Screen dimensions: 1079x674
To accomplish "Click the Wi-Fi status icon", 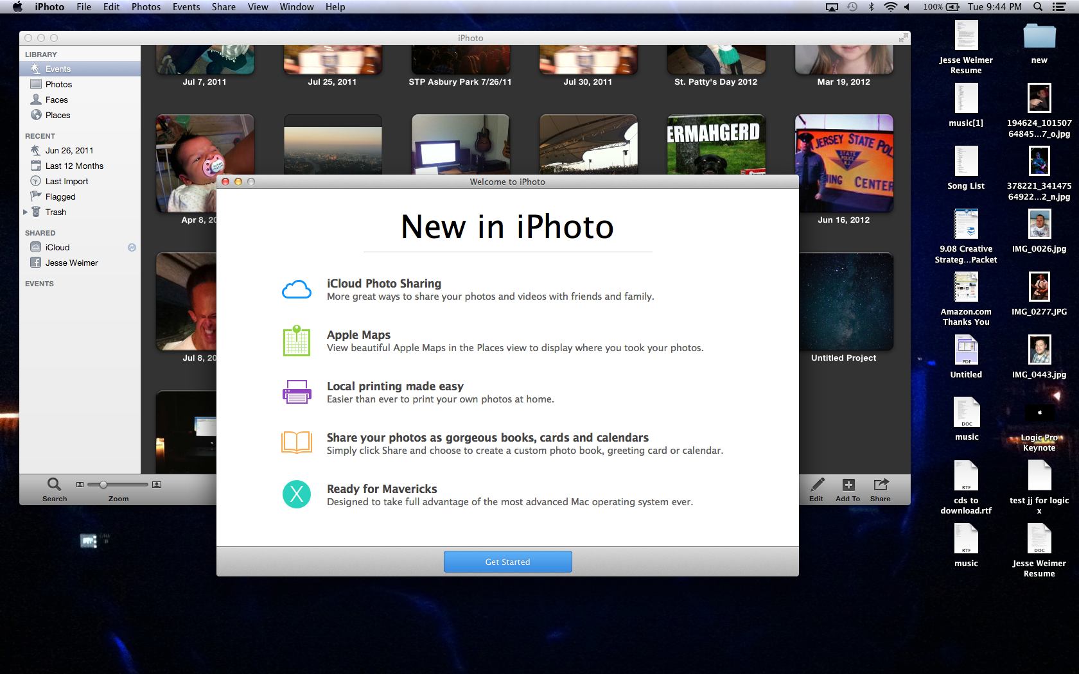I will click(x=890, y=7).
